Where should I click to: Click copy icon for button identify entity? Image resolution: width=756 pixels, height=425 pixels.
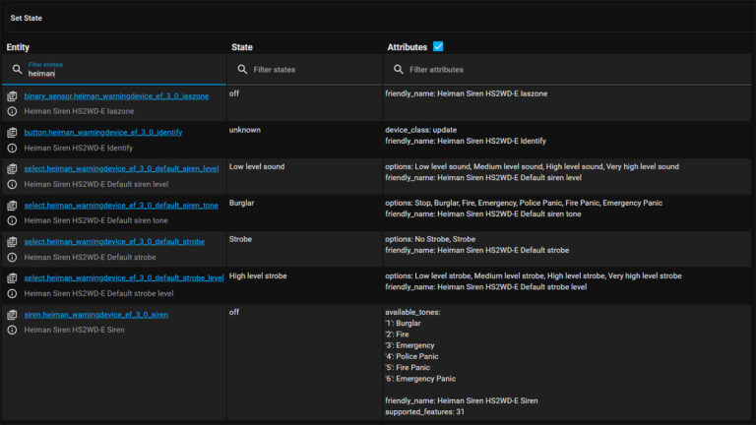pyautogui.click(x=13, y=132)
